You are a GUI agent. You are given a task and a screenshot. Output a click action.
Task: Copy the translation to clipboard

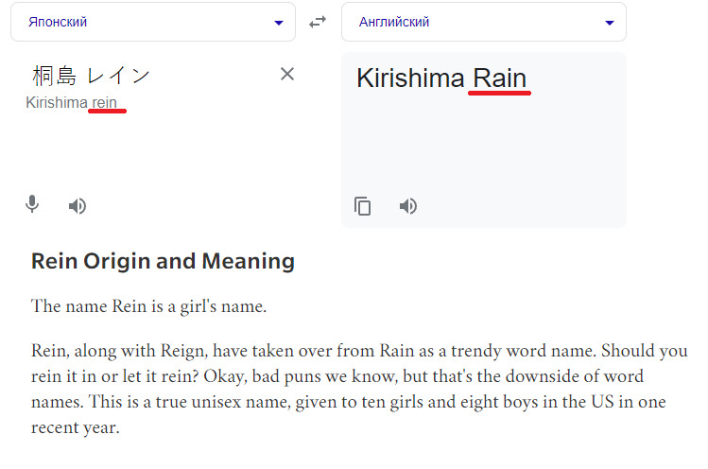pyautogui.click(x=363, y=206)
